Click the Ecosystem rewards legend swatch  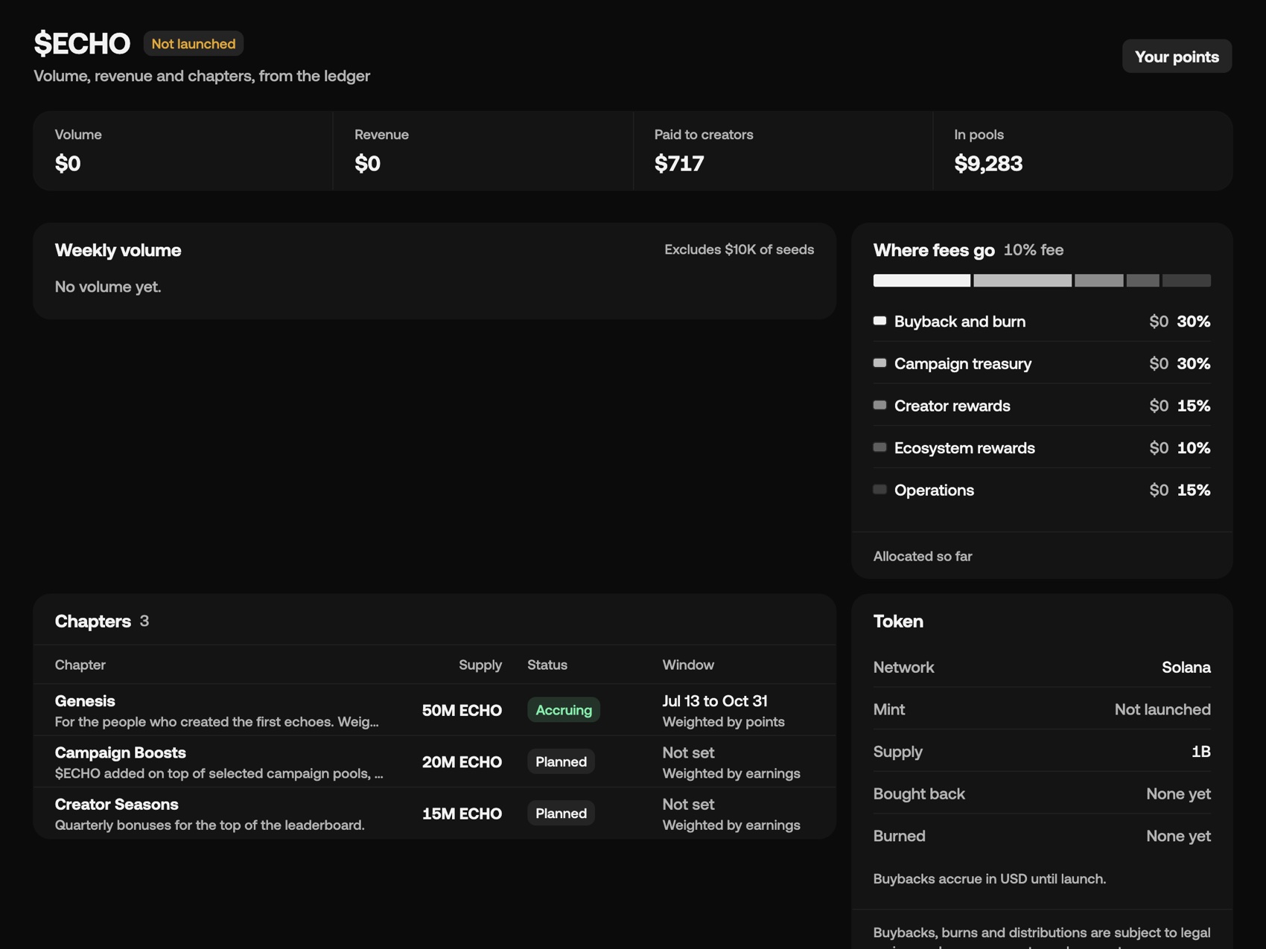click(879, 447)
